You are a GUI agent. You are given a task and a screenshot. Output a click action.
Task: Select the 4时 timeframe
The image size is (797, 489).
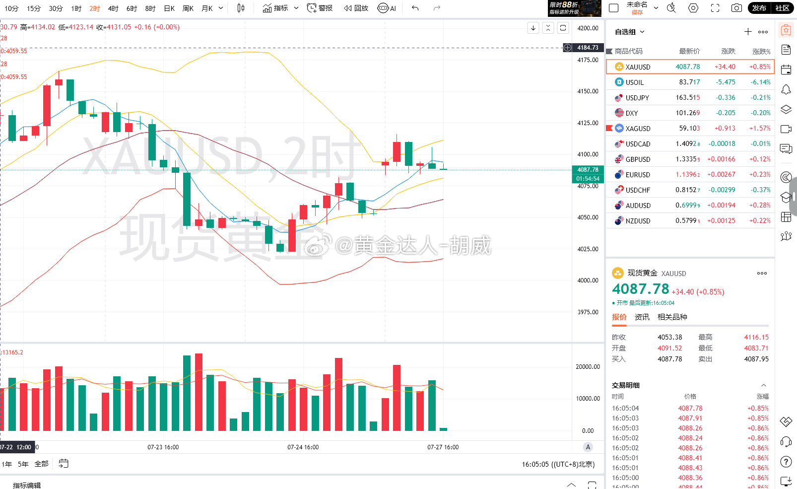pos(113,8)
